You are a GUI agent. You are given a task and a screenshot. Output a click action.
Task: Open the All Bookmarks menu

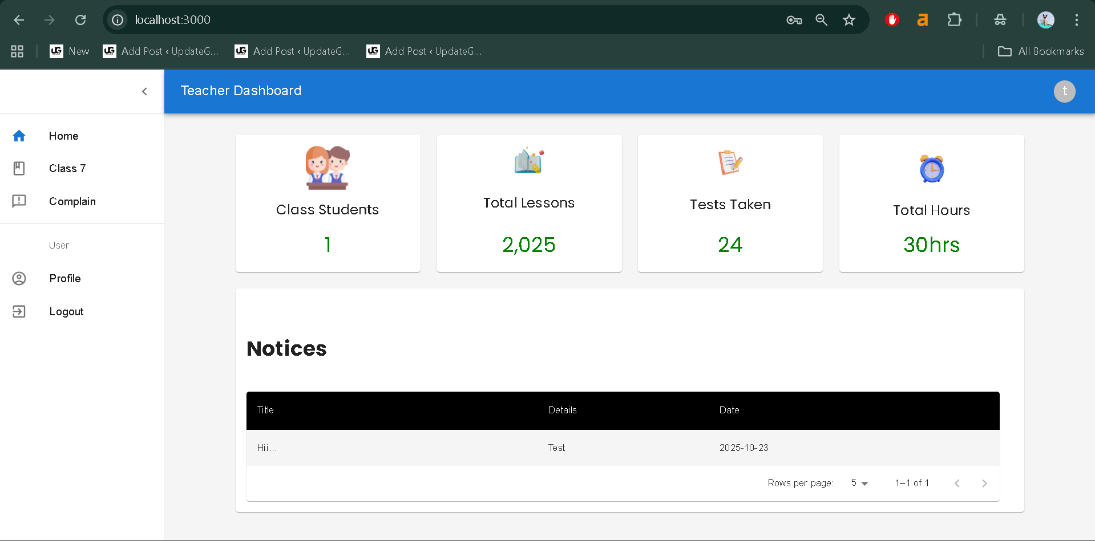1040,51
